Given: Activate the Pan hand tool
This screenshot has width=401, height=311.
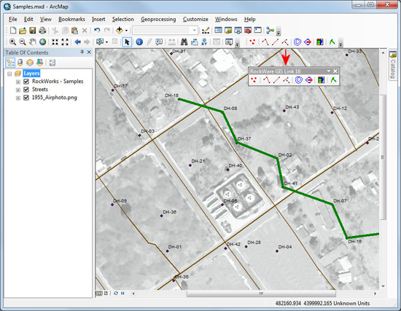Looking at the screenshot, I should pos(33,42).
